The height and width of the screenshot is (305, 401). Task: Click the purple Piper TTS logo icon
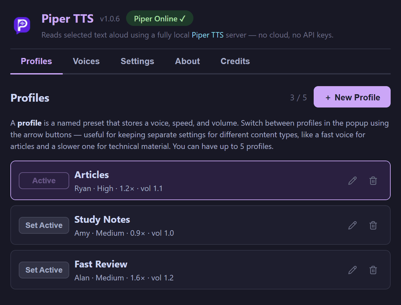22,26
